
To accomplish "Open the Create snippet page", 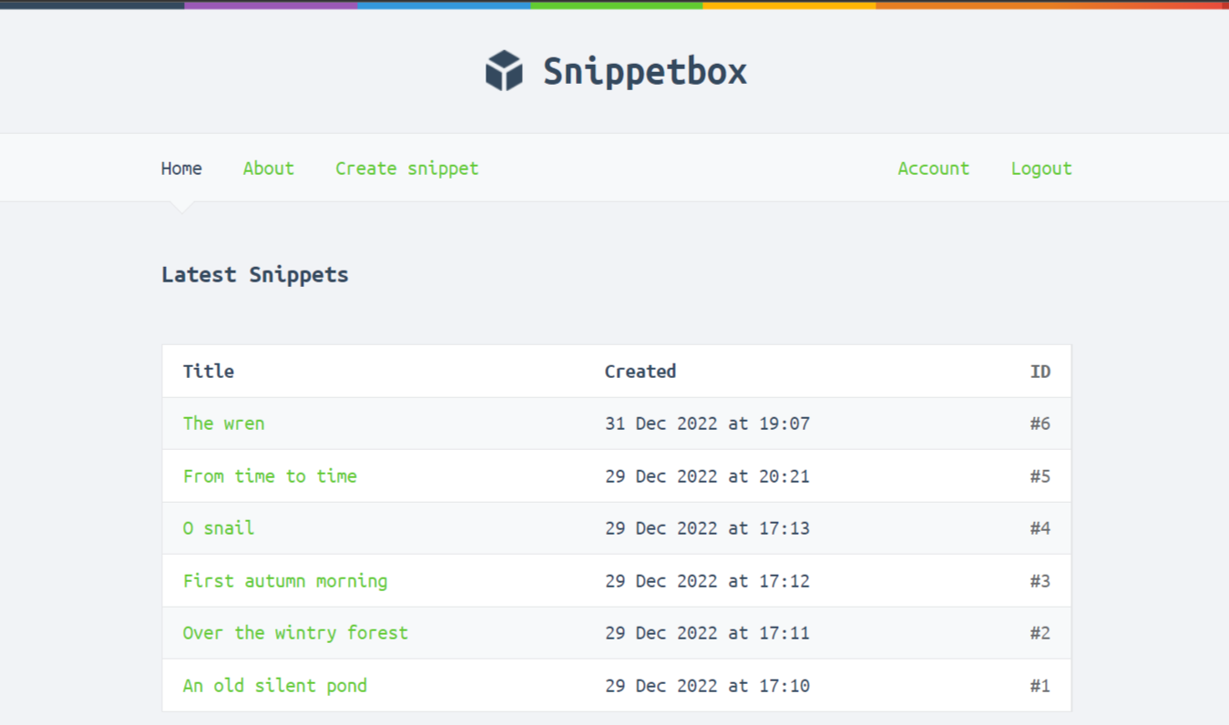I will click(407, 168).
